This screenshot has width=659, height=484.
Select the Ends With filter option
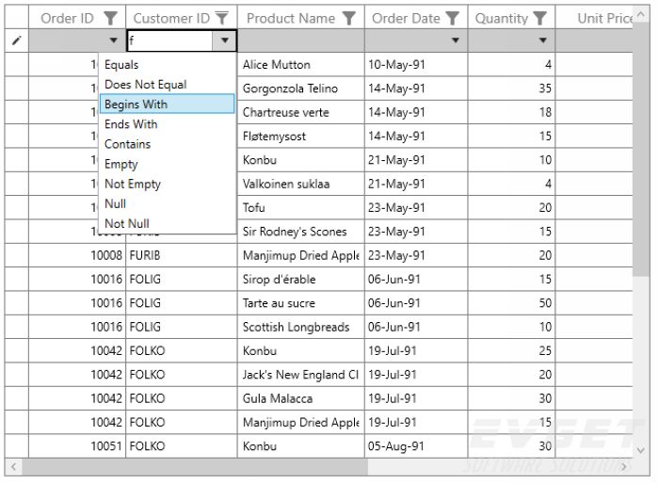[167, 124]
